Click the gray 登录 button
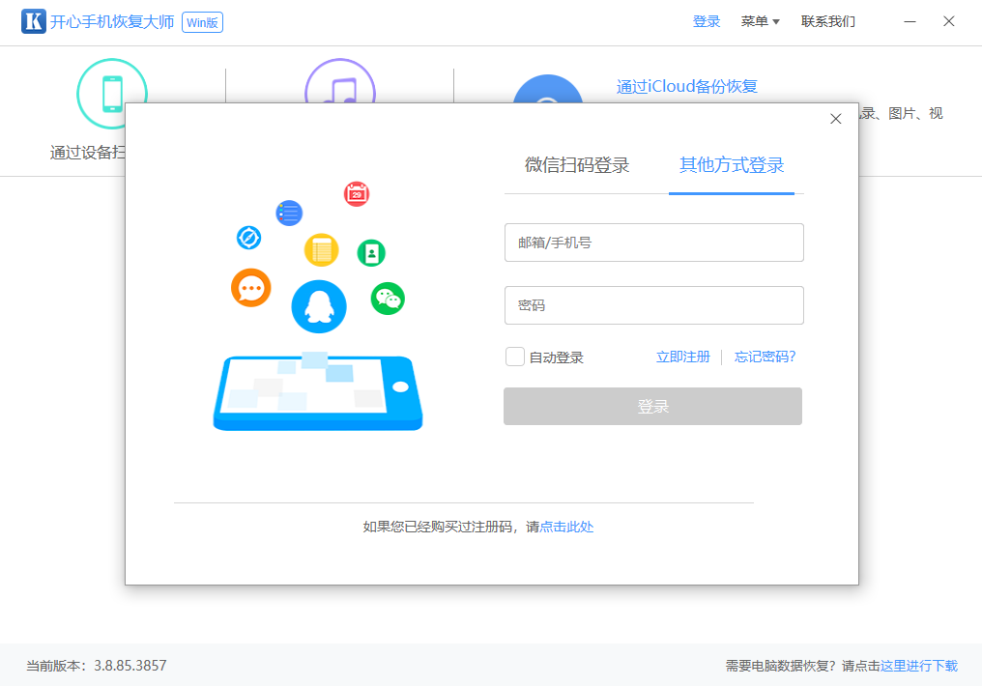982x686 pixels. [x=652, y=406]
